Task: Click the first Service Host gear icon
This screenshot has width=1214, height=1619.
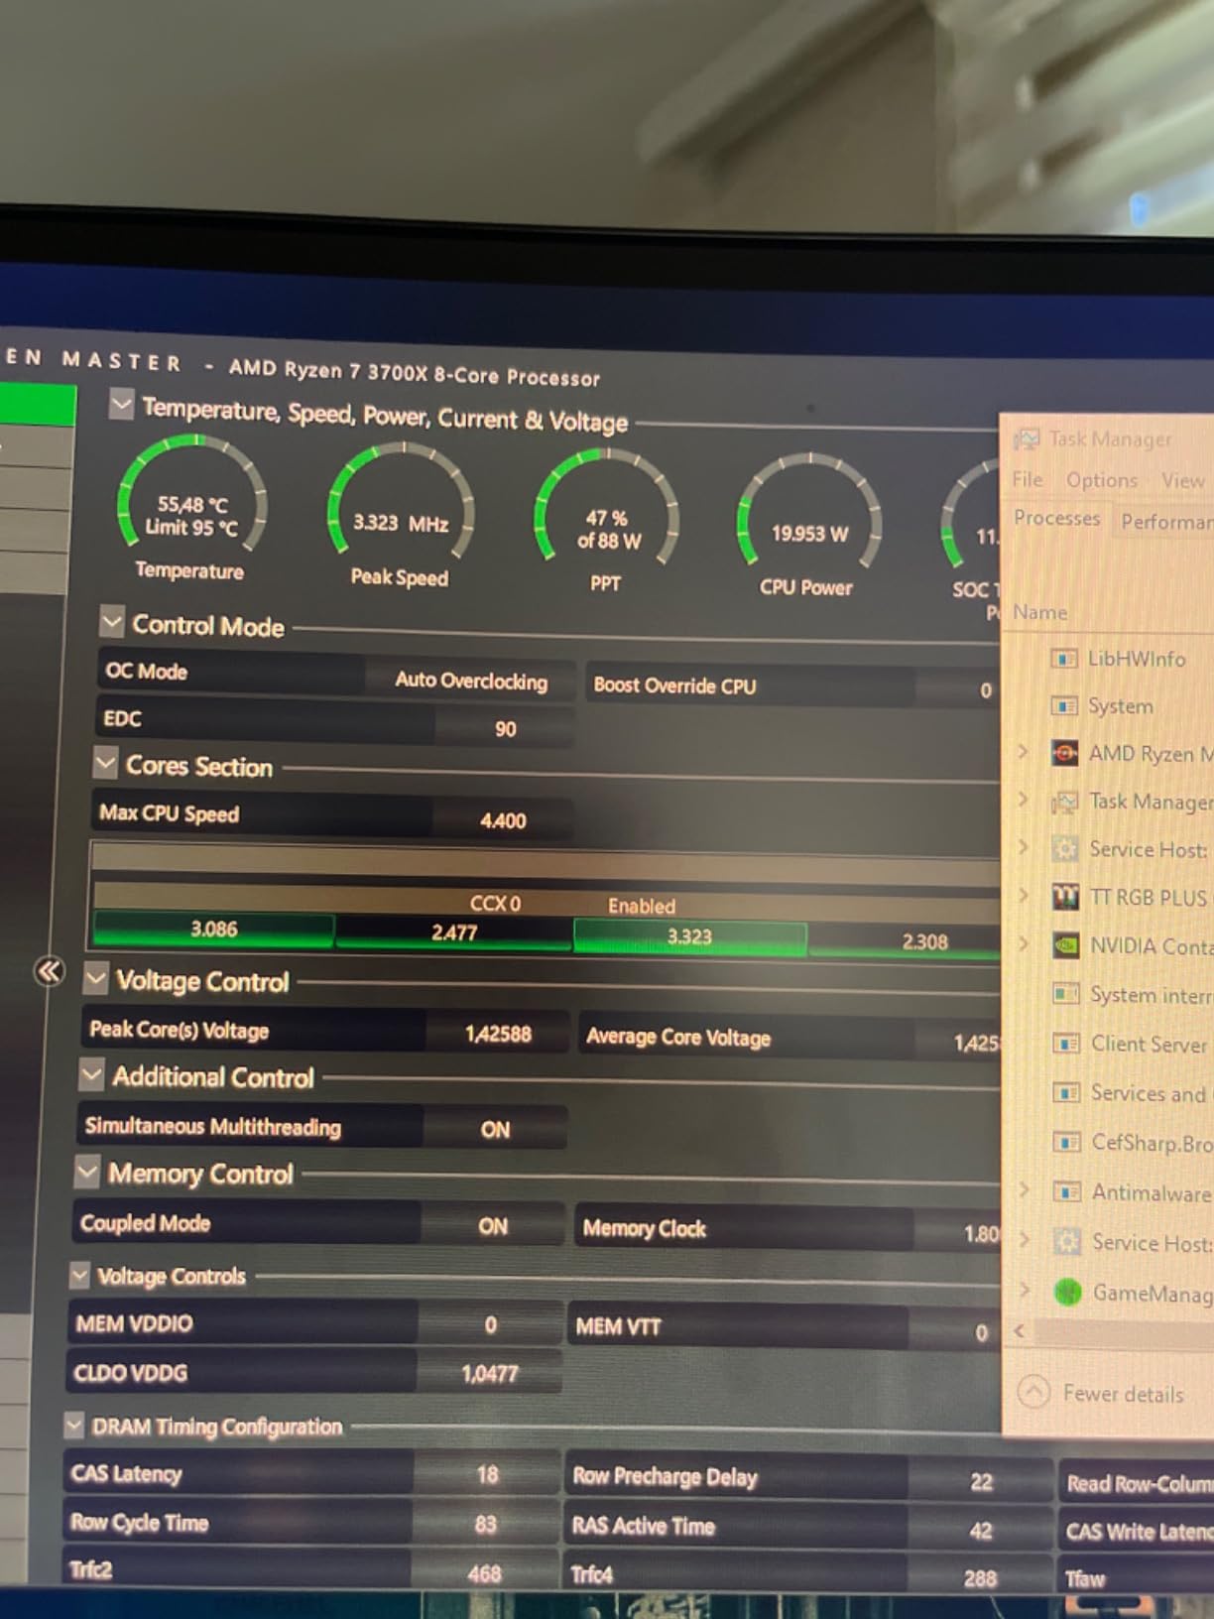Action: (x=1065, y=848)
